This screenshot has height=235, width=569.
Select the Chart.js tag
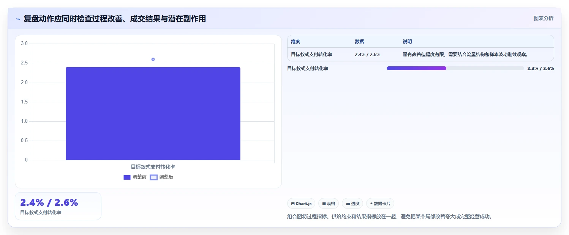point(301,204)
